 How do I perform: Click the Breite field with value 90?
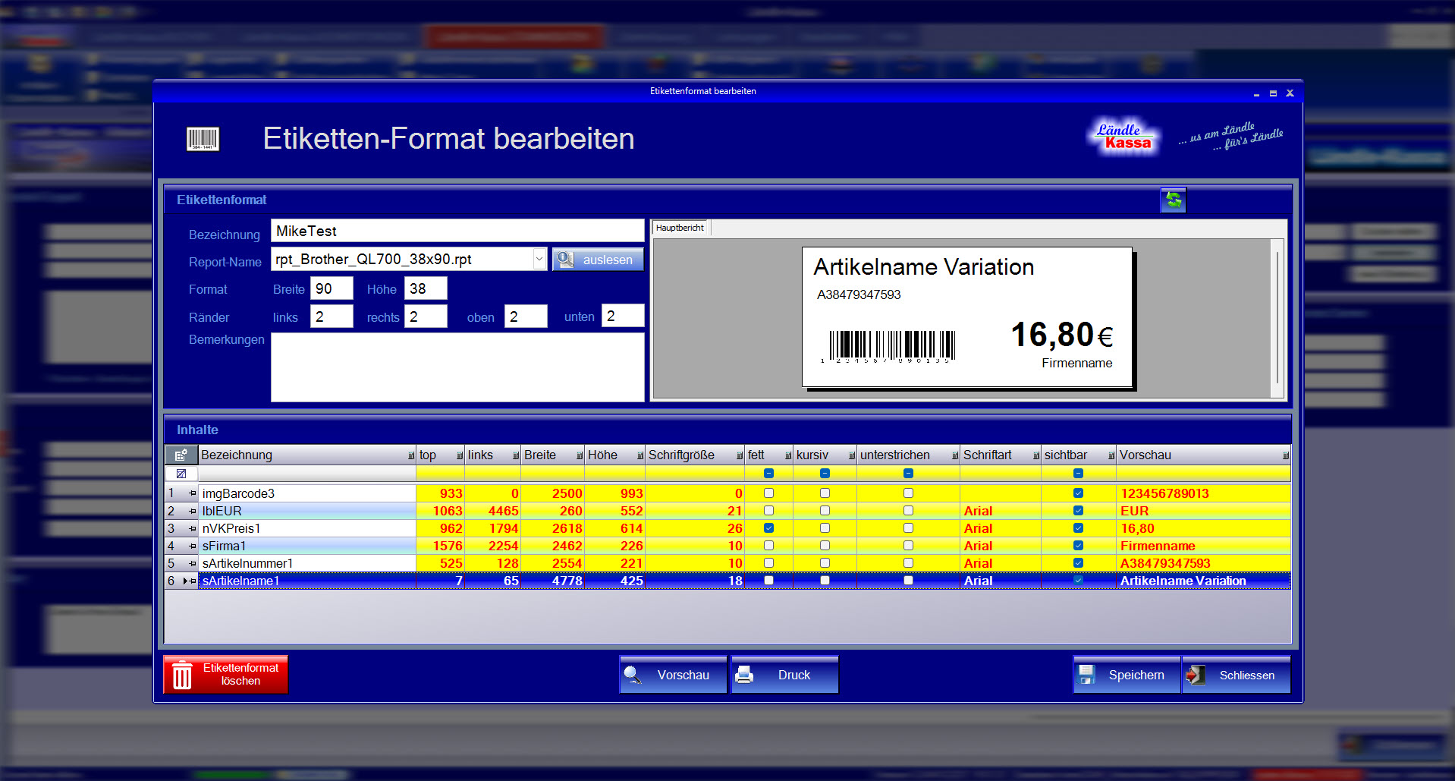(x=332, y=288)
